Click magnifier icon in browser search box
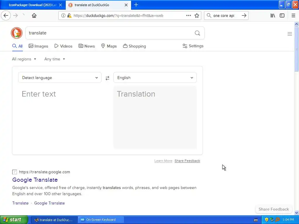The image size is (299, 224). pos(209,15)
